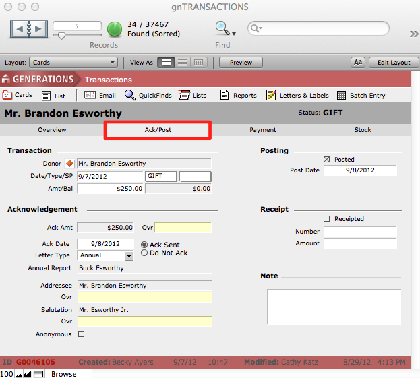Click the Email envelope icon

[x=90, y=96]
